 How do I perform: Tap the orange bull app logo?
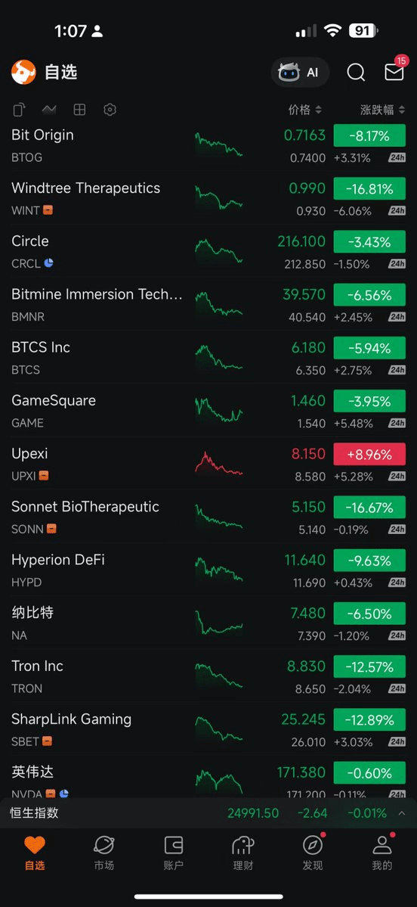(x=23, y=73)
